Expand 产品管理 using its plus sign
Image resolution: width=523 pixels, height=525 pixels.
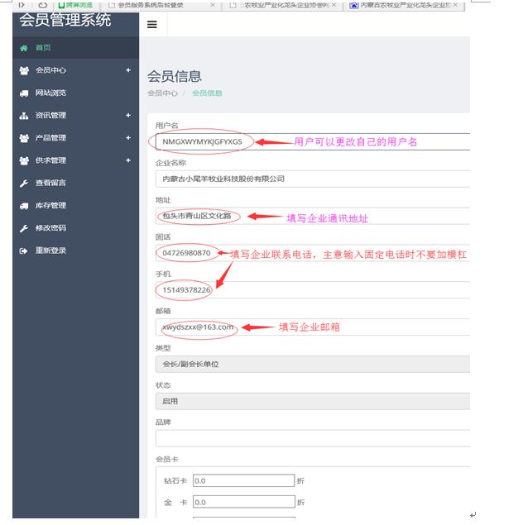click(x=128, y=138)
